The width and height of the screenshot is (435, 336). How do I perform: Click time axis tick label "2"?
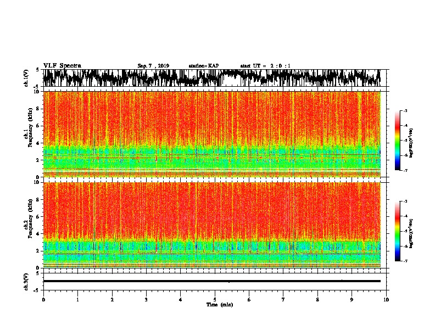[x=112, y=300]
